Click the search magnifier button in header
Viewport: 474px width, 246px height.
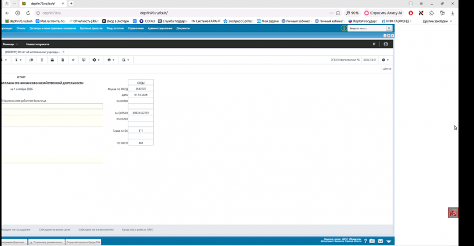tap(389, 28)
